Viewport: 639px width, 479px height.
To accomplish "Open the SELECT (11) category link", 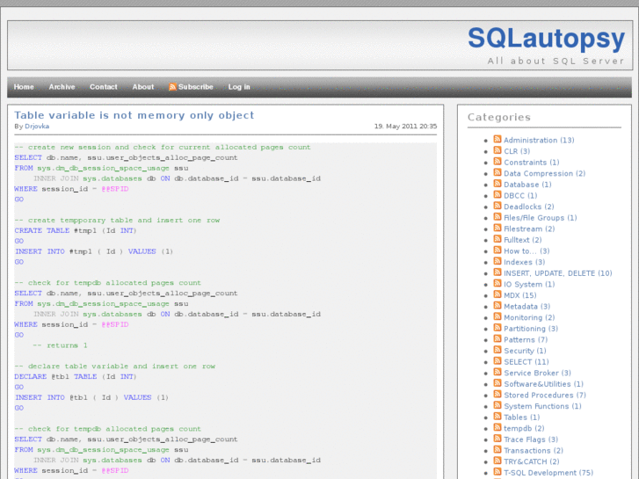I will click(526, 362).
